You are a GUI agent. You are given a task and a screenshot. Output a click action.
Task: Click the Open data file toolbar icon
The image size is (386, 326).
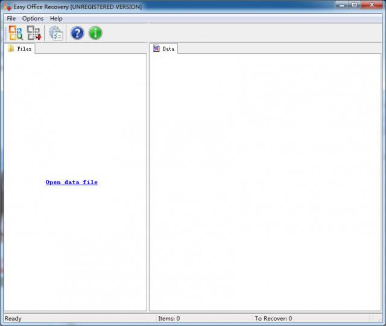tap(16, 33)
